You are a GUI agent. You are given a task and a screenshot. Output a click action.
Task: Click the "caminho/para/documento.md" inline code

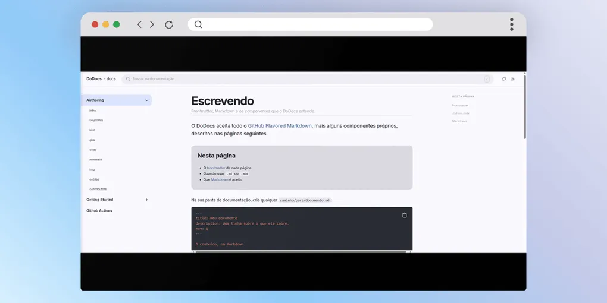pos(305,200)
